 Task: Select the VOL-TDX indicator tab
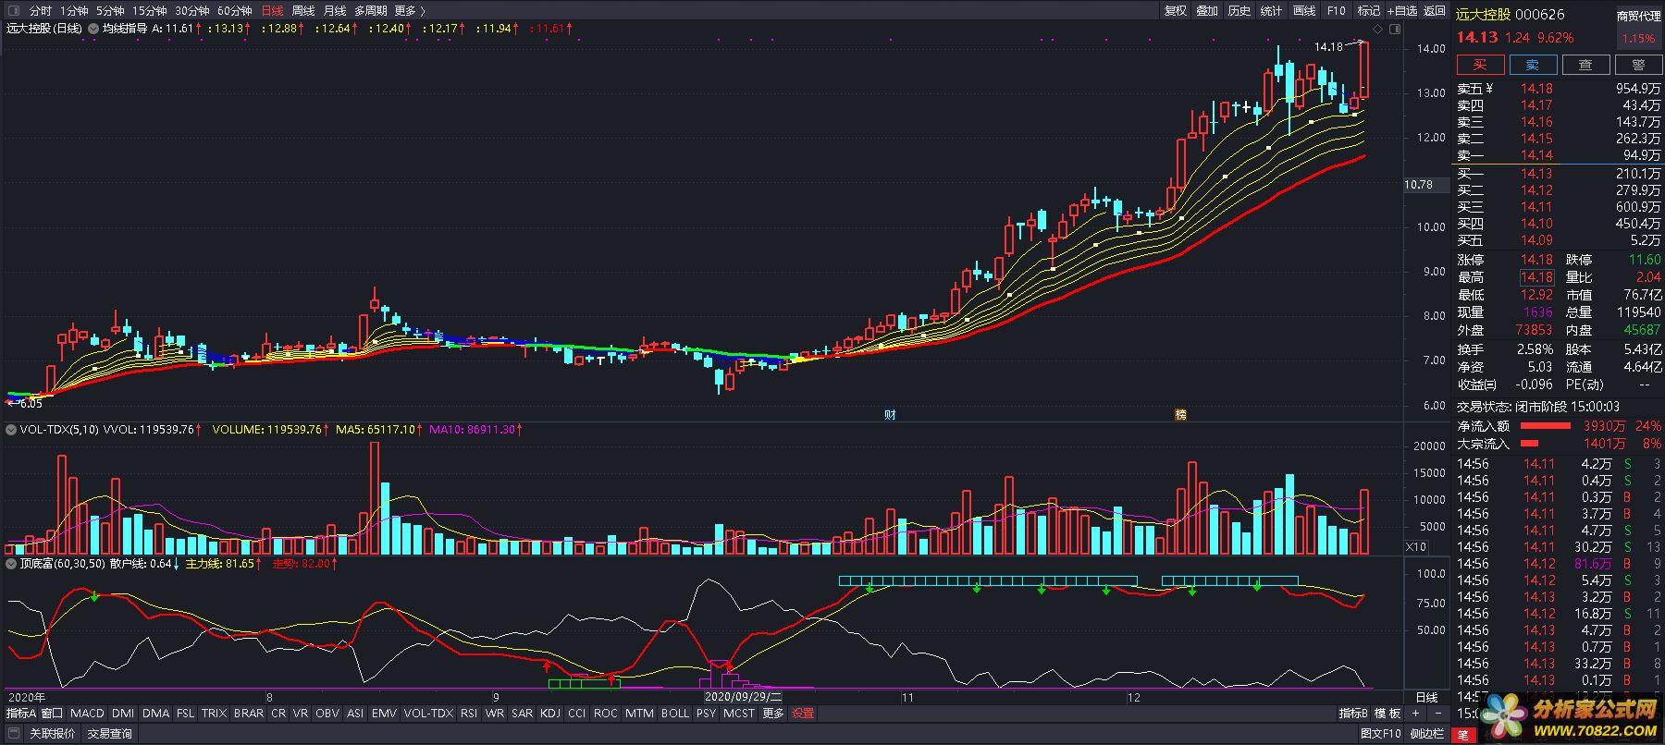point(429,714)
